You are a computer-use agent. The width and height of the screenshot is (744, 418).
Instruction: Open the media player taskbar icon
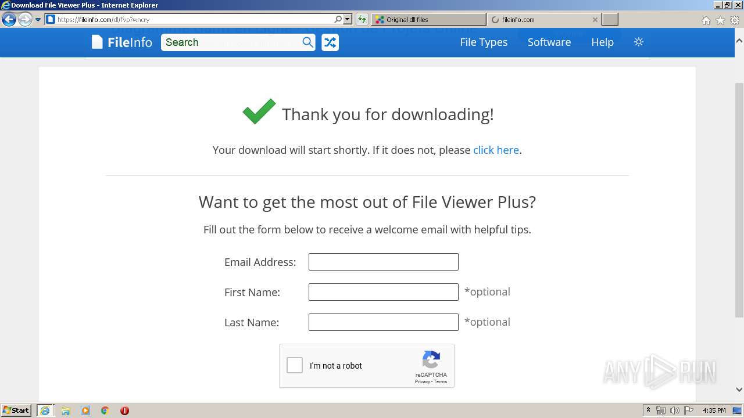pyautogui.click(x=85, y=410)
